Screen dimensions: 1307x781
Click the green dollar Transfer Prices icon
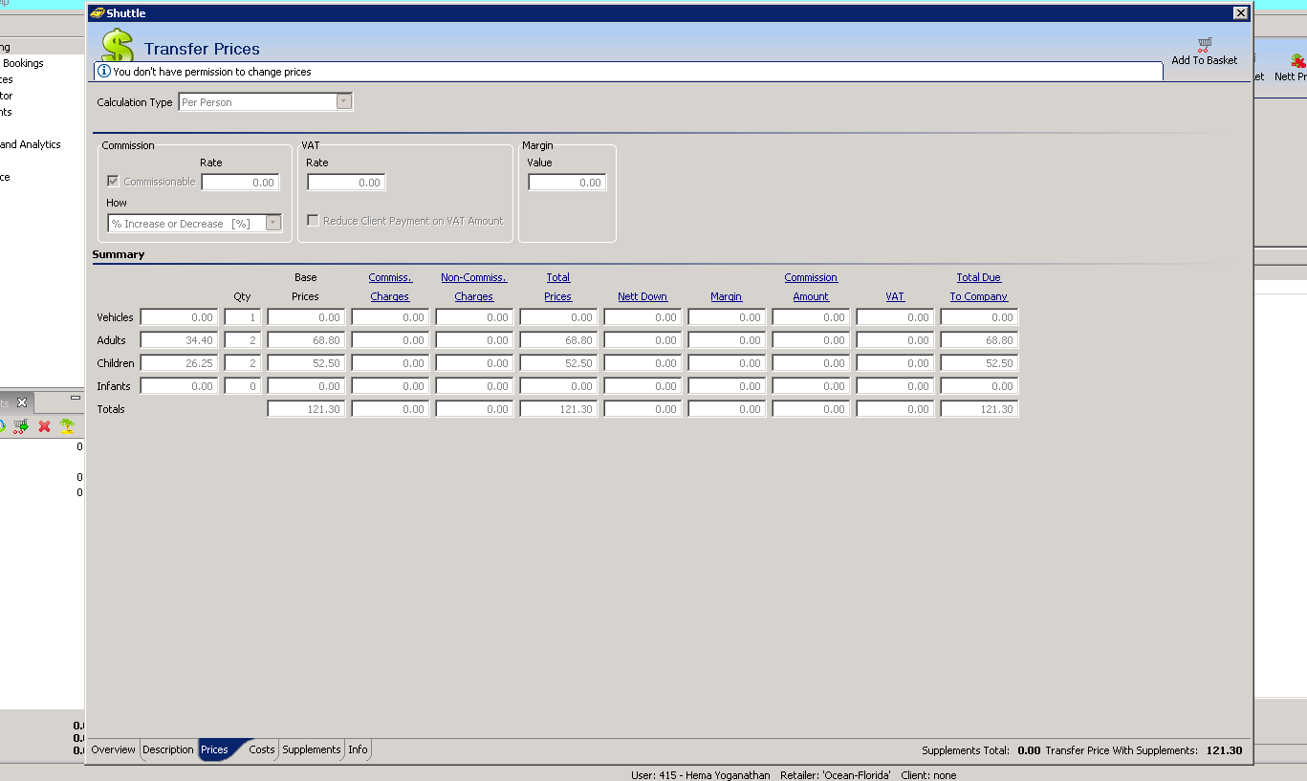point(118,46)
